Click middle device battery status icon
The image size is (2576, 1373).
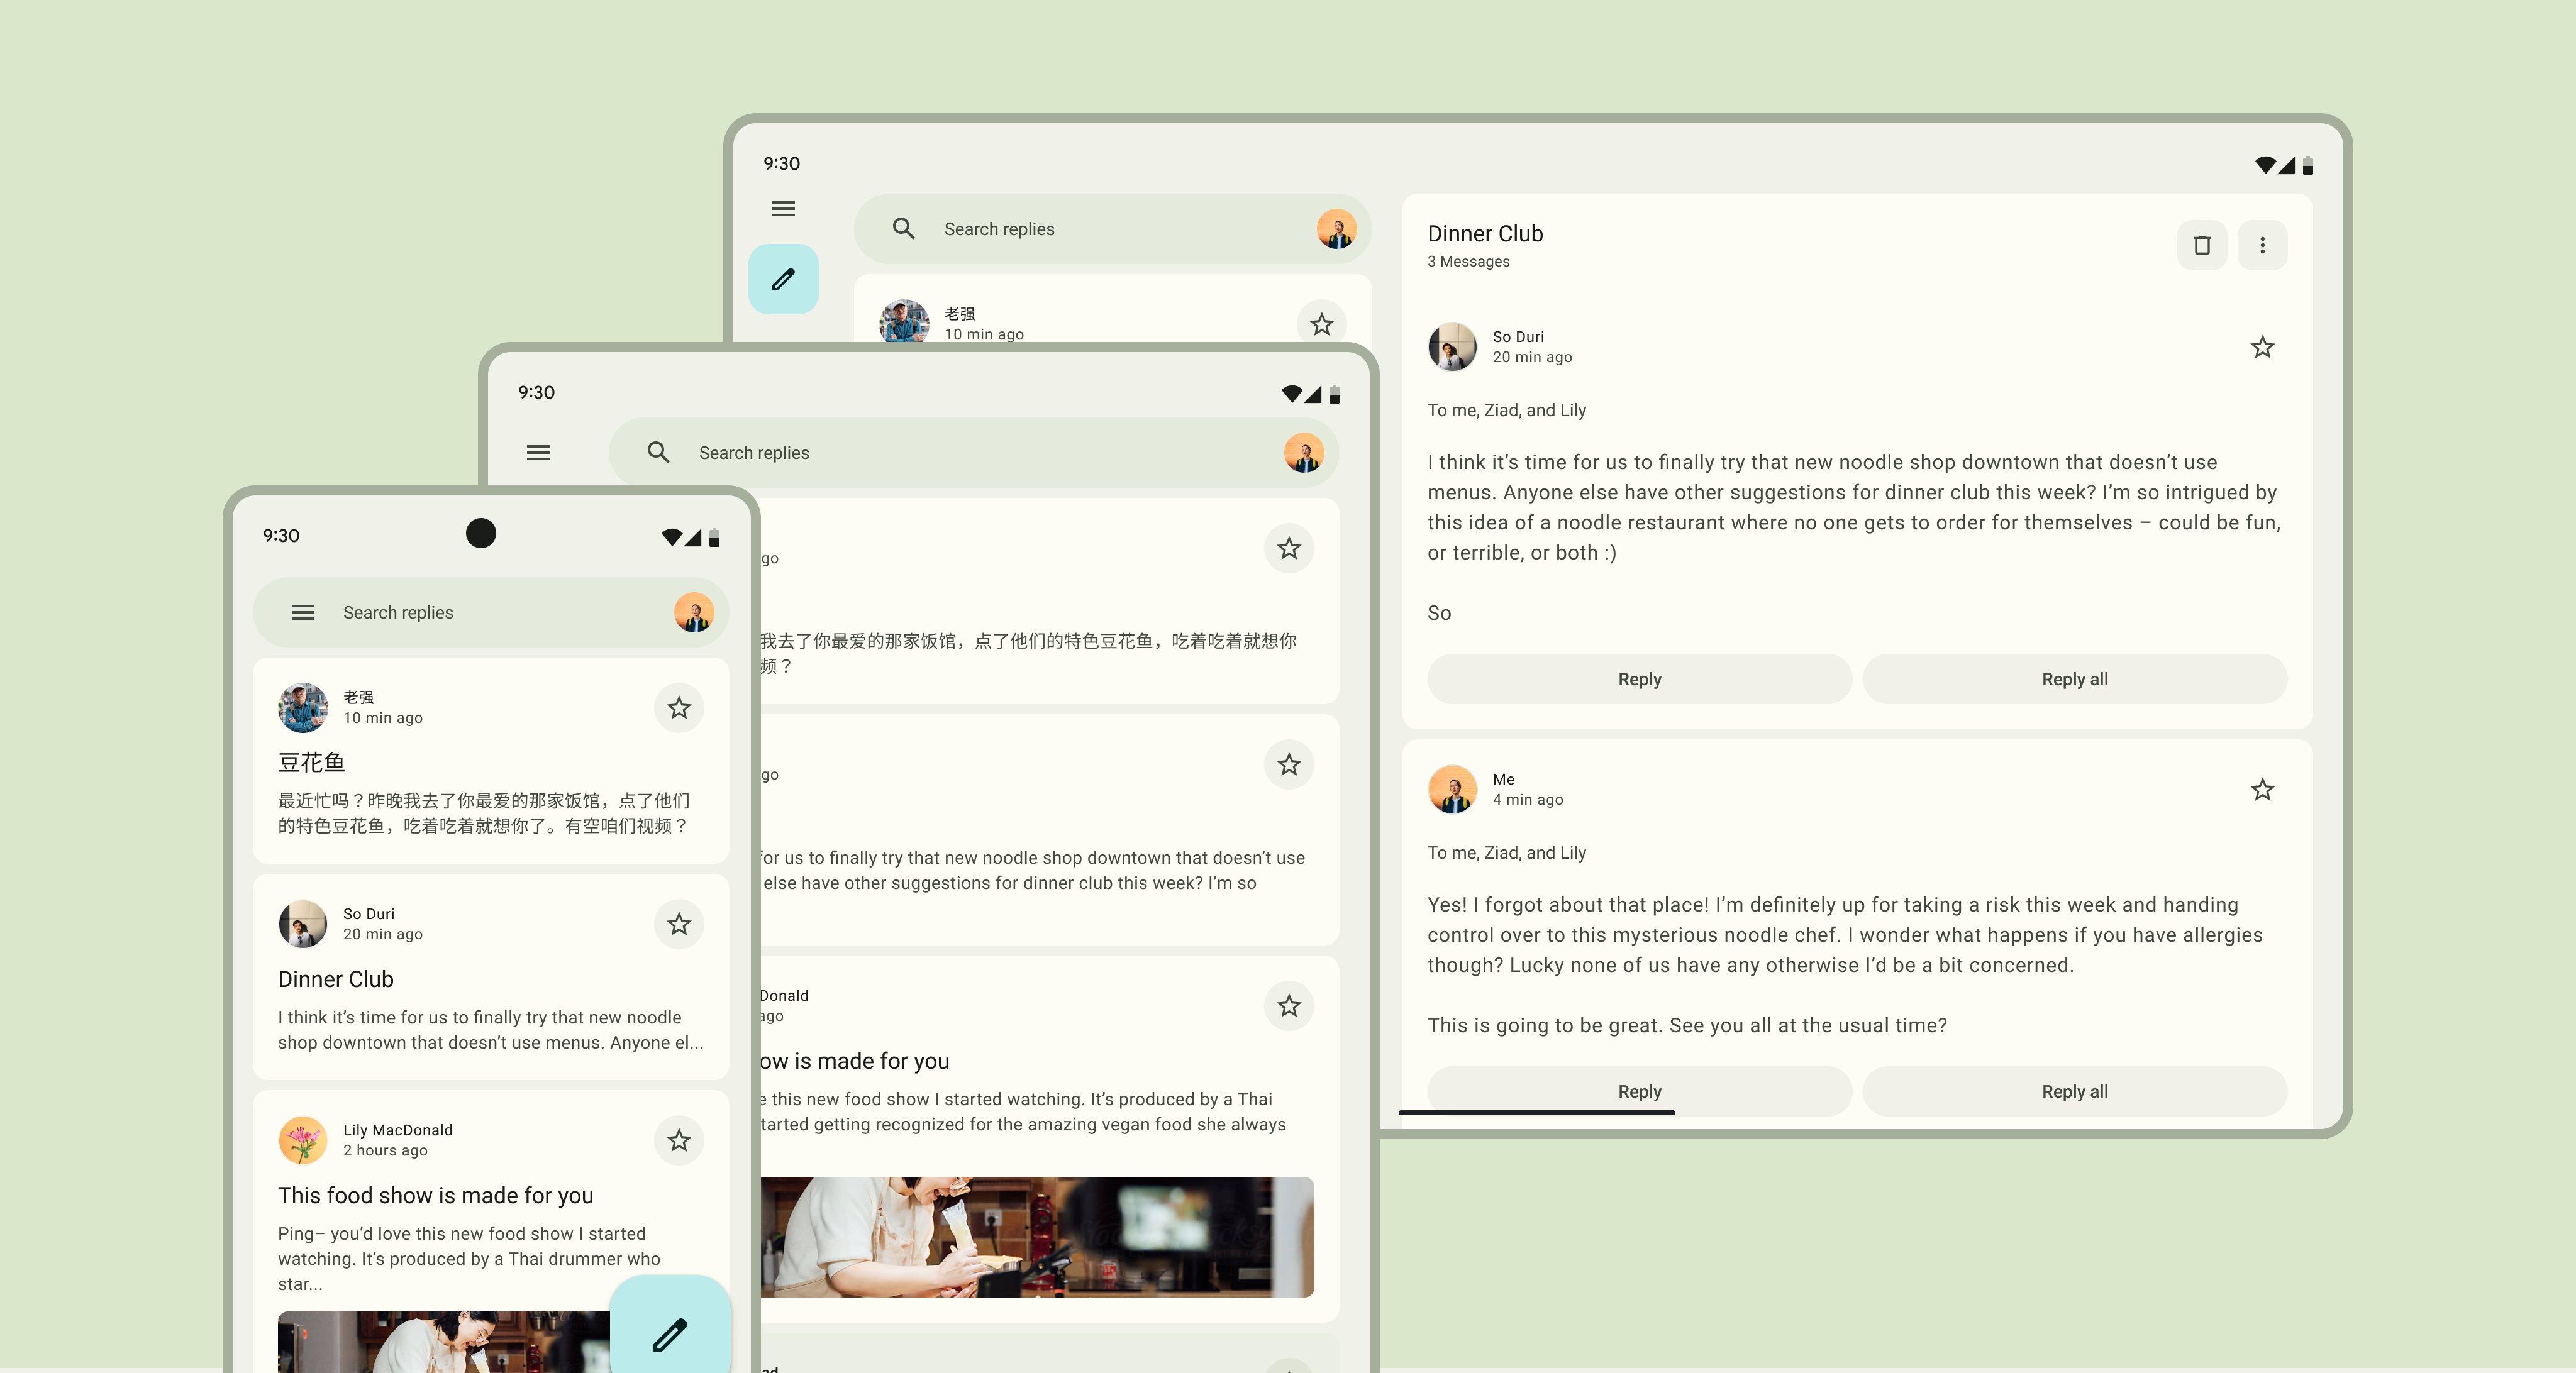pos(1334,394)
